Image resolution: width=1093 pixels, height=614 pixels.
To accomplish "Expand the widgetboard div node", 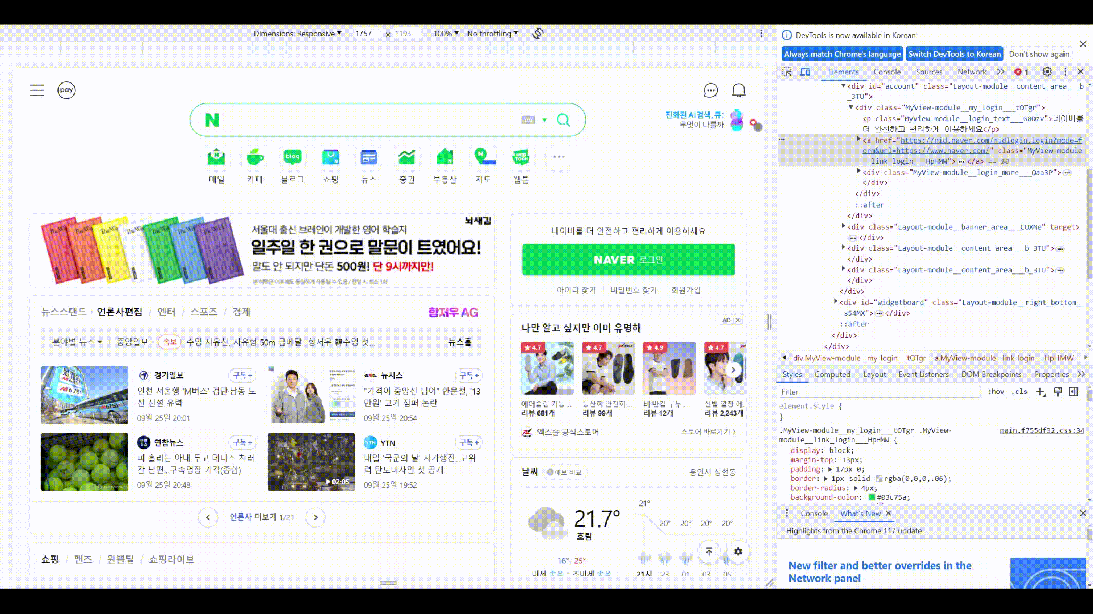I will (x=836, y=302).
